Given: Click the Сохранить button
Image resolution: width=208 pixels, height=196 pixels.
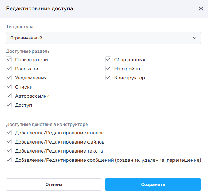Looking at the screenshot, I should 153,184.
